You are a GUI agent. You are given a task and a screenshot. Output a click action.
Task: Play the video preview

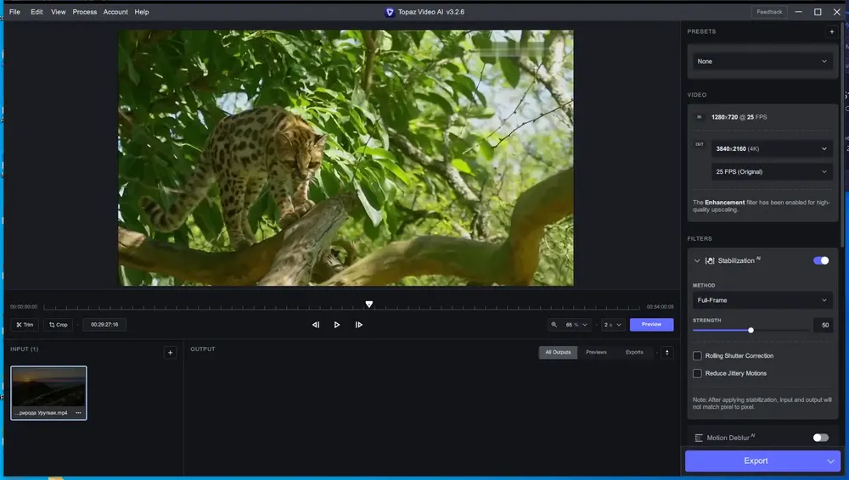pos(337,325)
